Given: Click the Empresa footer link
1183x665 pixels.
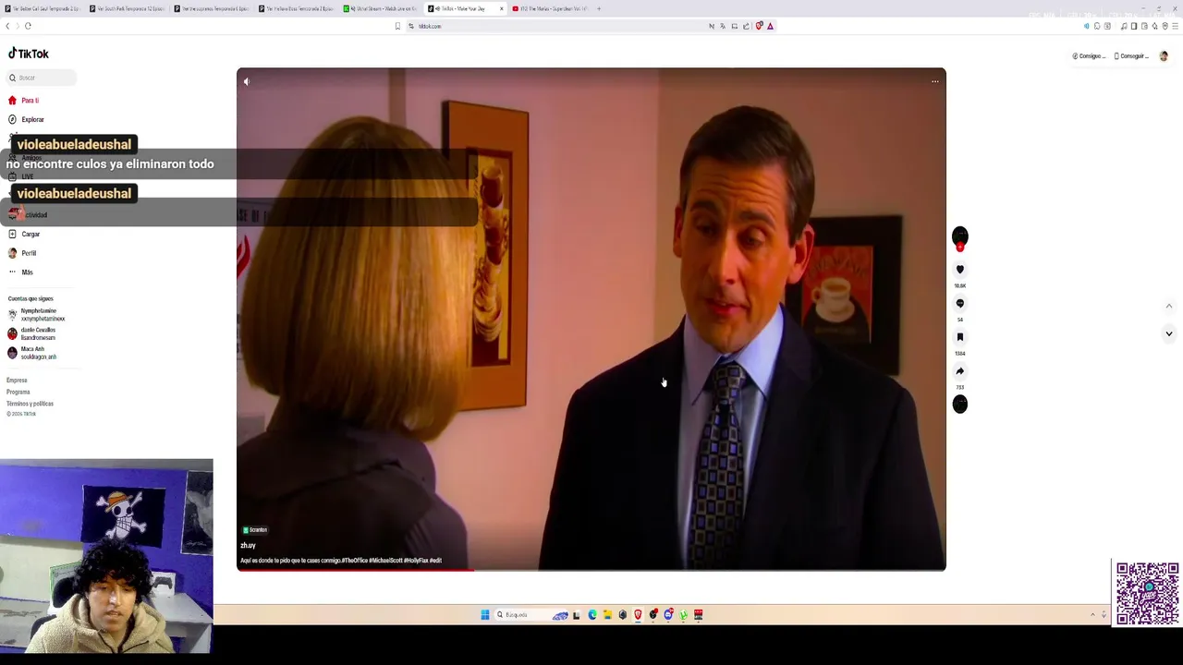Looking at the screenshot, I should 17,381.
